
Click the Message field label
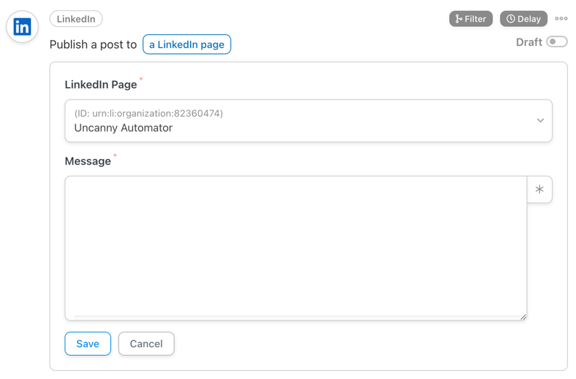point(88,161)
